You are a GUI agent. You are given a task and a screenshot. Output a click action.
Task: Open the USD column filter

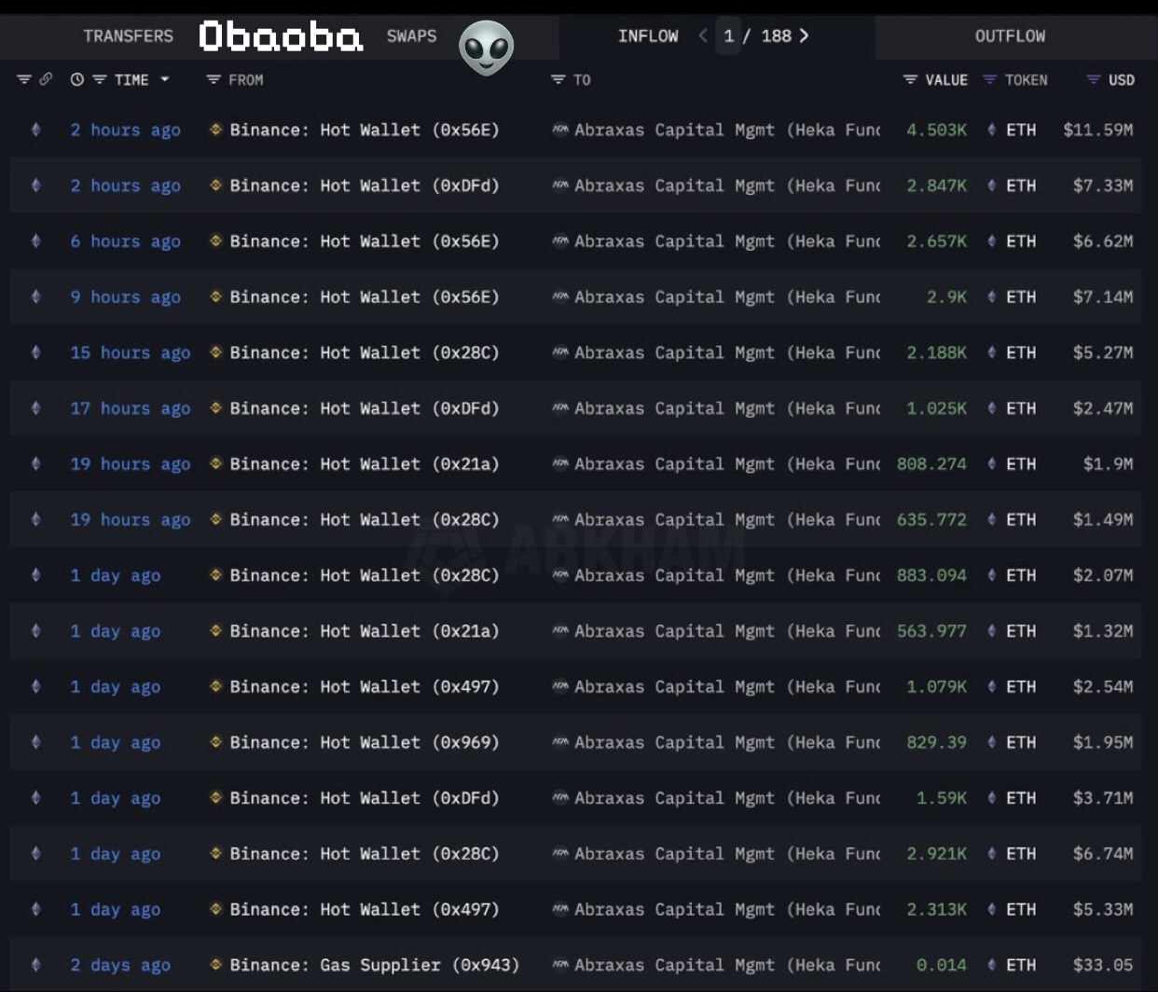1094,79
